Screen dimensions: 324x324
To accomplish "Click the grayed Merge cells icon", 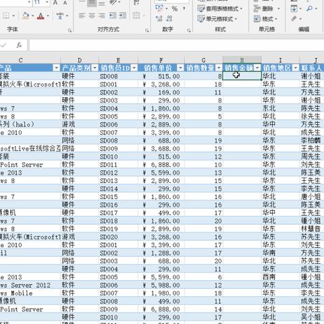I will [136, 16].
